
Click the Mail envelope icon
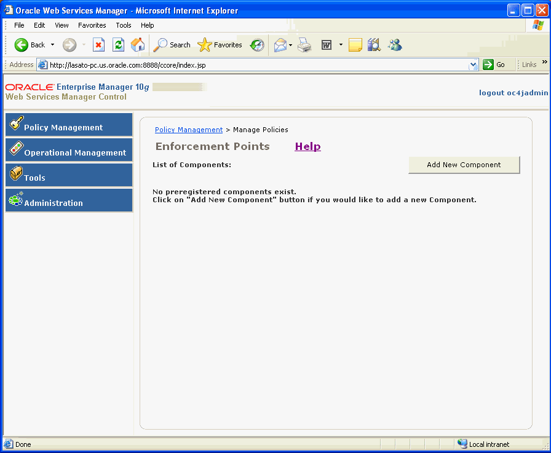280,45
